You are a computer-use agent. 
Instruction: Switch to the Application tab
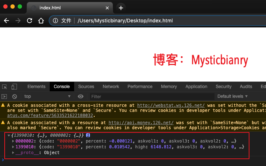[196, 87]
